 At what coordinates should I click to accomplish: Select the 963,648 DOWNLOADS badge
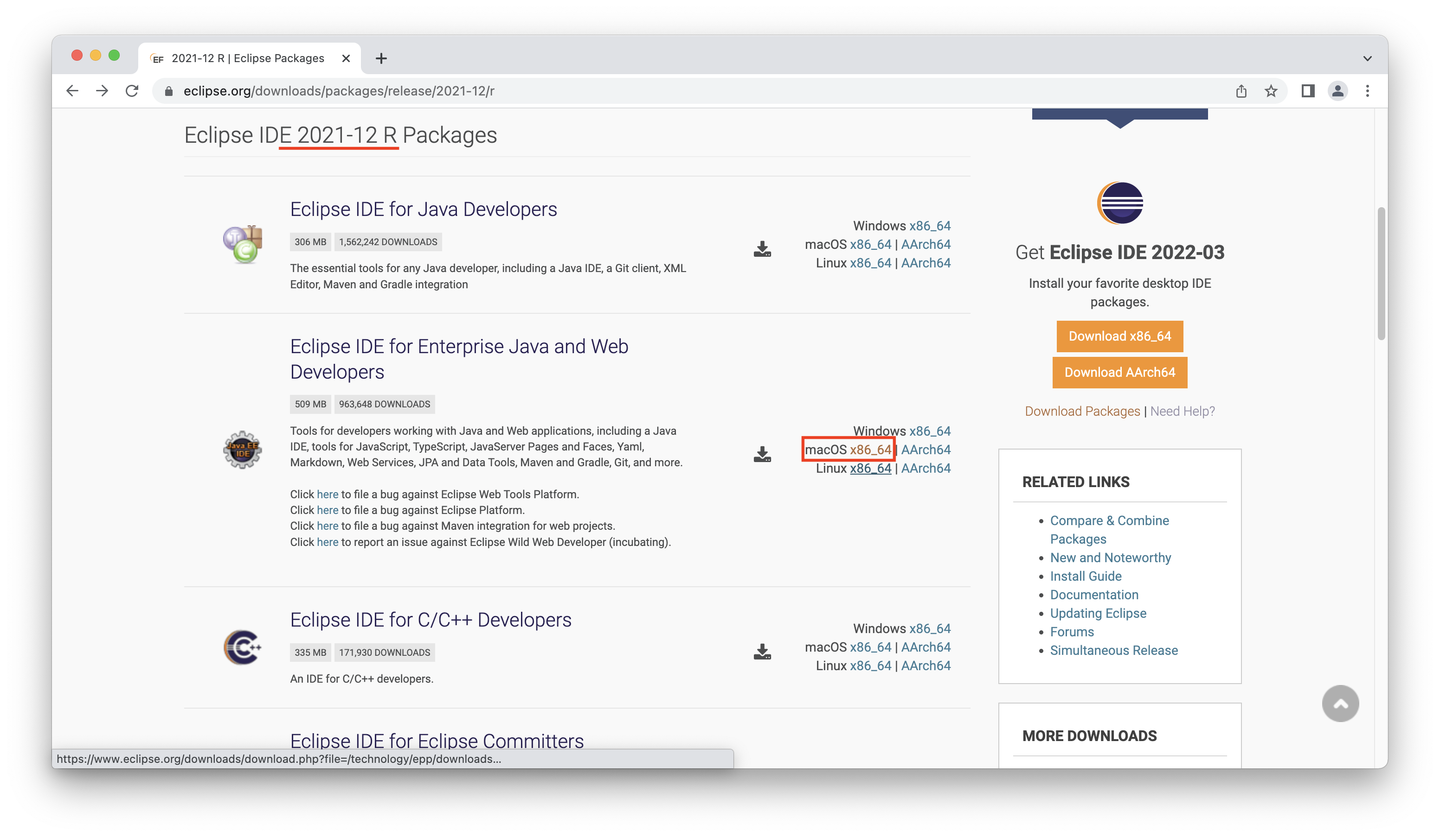[x=384, y=404]
